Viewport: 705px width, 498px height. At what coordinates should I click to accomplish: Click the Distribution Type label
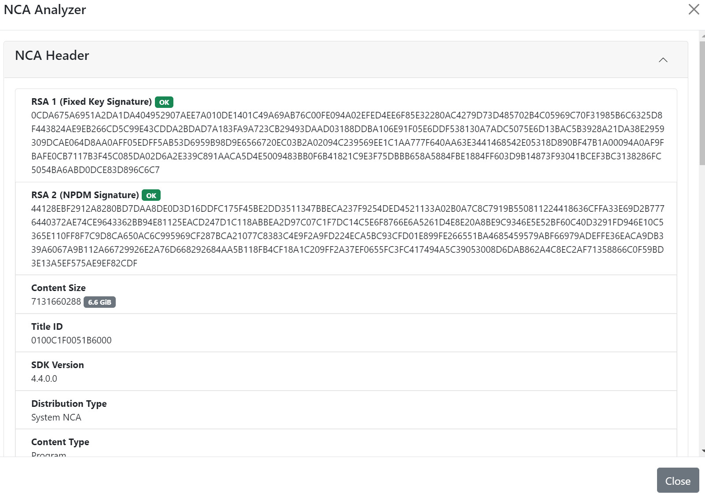69,404
